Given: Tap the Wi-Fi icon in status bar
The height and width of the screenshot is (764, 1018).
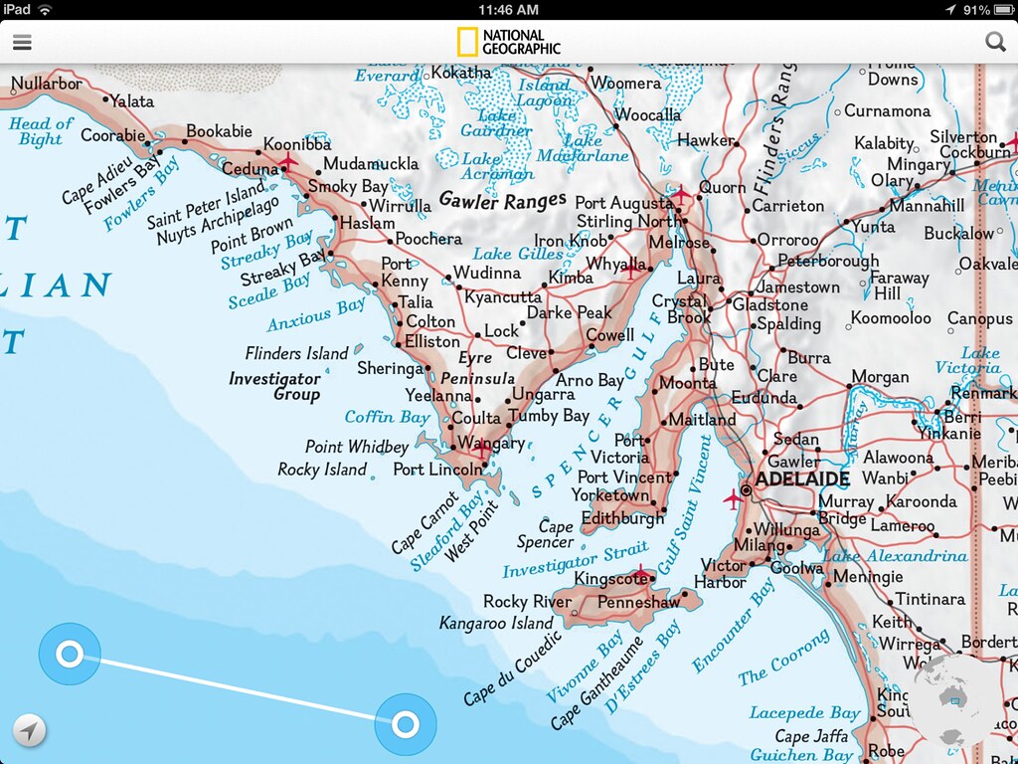Looking at the screenshot, I should click(45, 10).
